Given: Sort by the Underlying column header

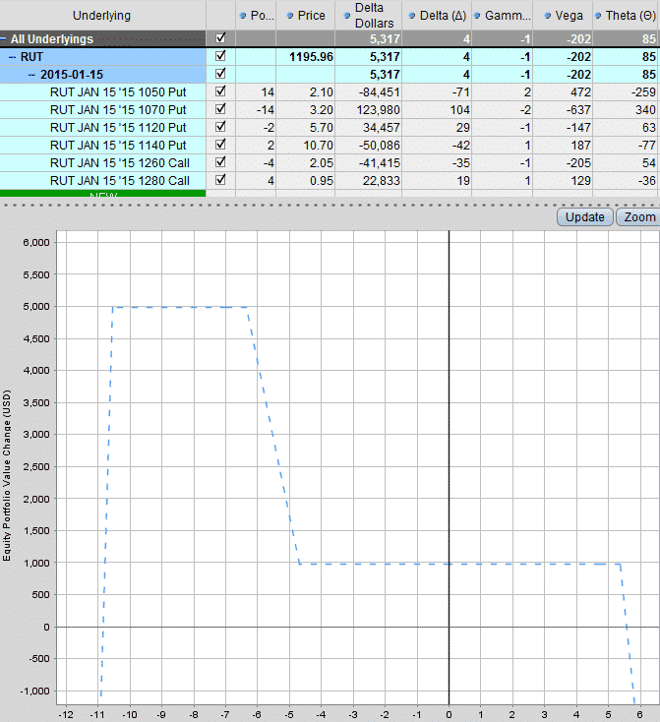Looking at the screenshot, I should tap(102, 15).
